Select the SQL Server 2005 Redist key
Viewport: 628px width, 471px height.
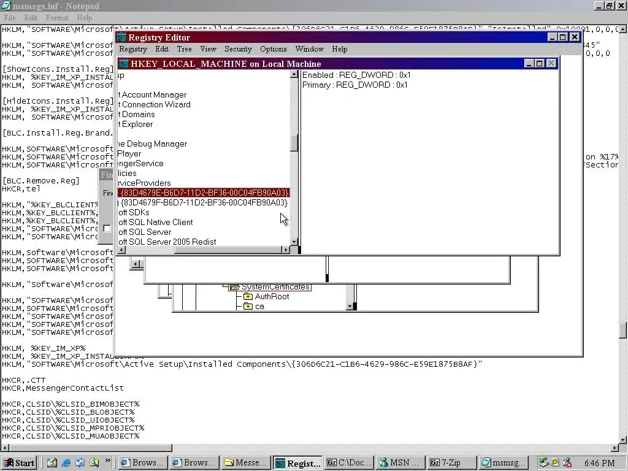(x=167, y=242)
